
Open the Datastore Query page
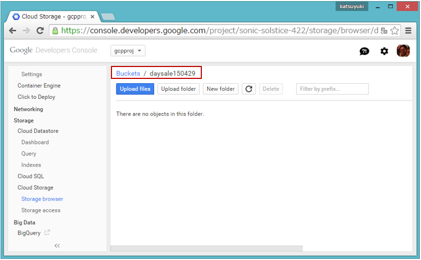(x=29, y=154)
